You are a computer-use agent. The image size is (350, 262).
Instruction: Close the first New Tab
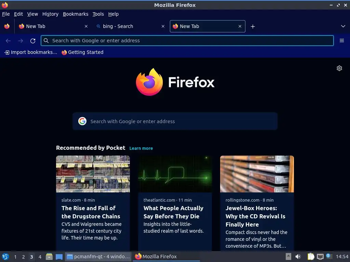(x=86, y=26)
